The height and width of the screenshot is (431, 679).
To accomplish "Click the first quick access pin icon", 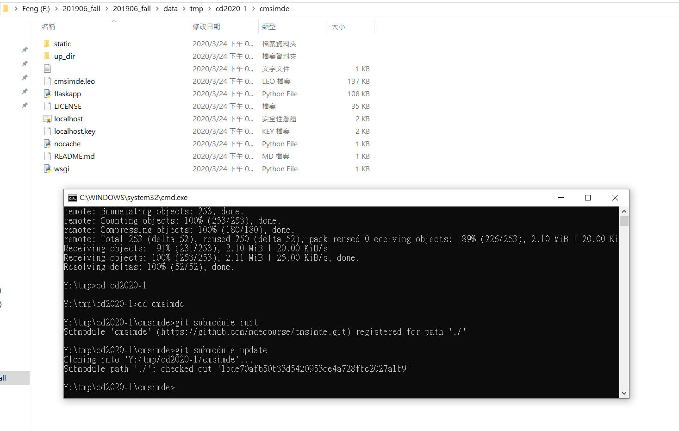I will 25,50.
